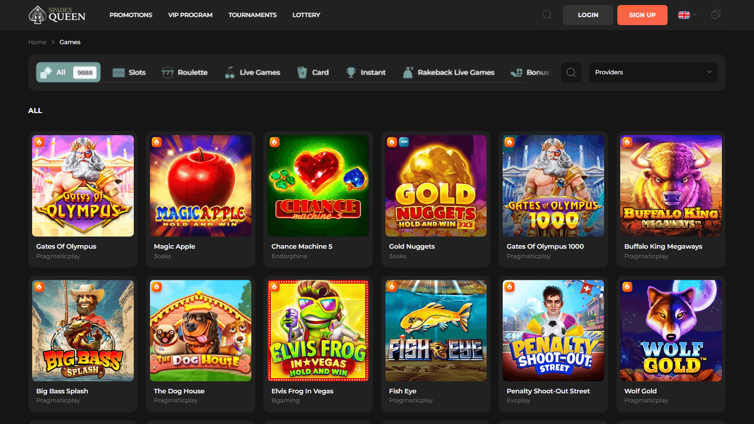Click the dice icon on All tab
Viewport: 754px width, 424px height.
click(46, 72)
